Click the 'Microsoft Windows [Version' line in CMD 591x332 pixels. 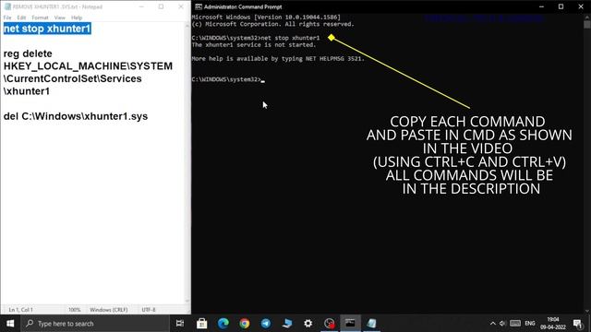pos(266,18)
